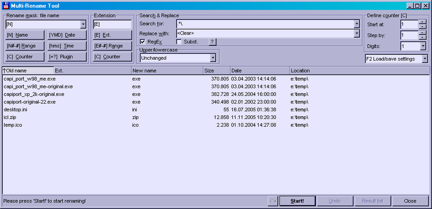Open the Replace with dropdown list
The height and width of the screenshot is (209, 432).
coord(357,33)
